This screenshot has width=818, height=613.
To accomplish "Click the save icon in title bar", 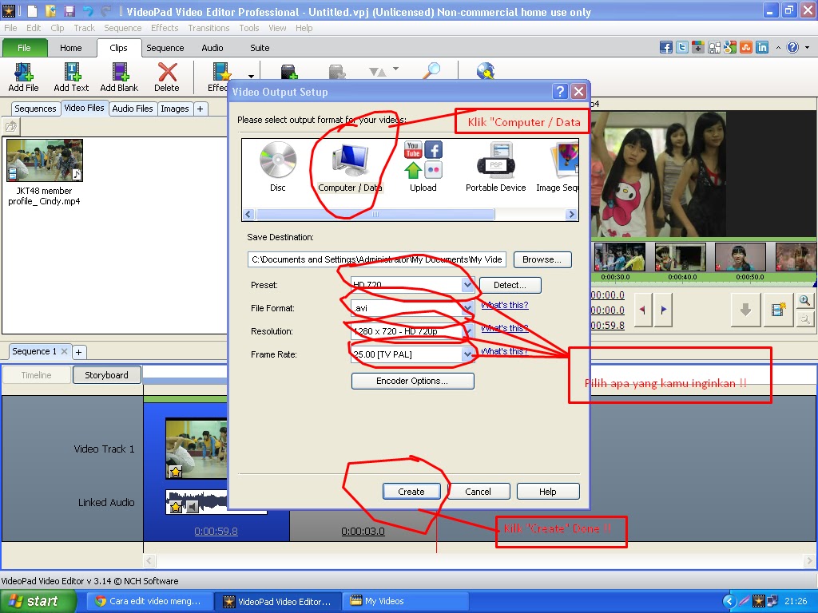I will (x=69, y=11).
